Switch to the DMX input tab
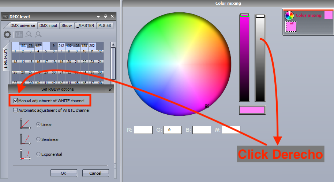The height and width of the screenshot is (182, 334). click(x=48, y=25)
